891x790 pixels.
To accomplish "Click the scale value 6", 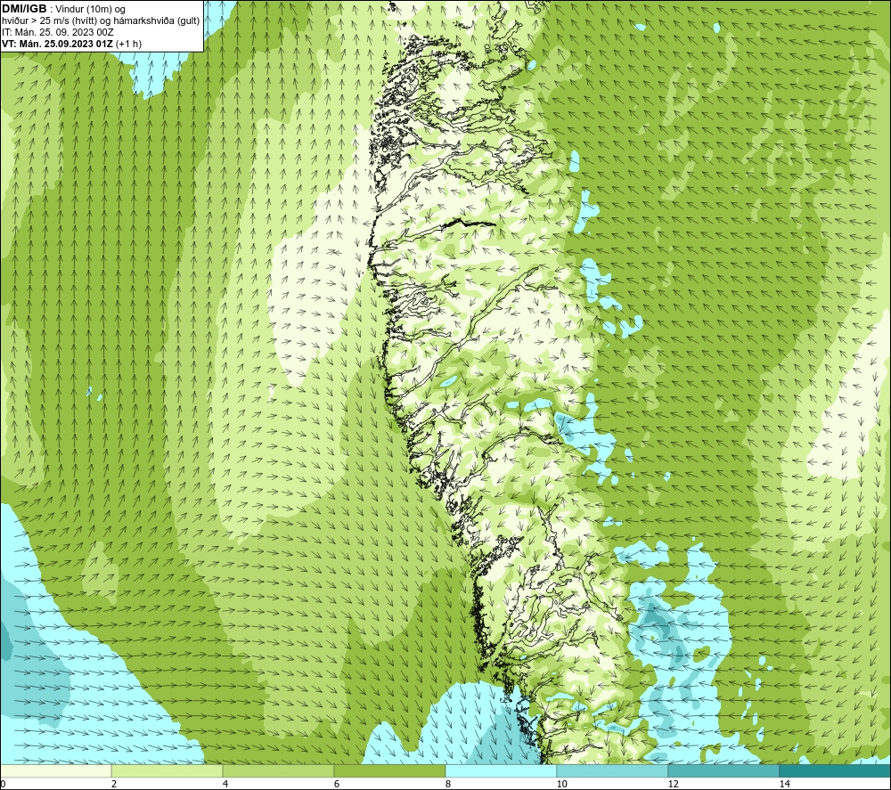I will click(x=337, y=784).
